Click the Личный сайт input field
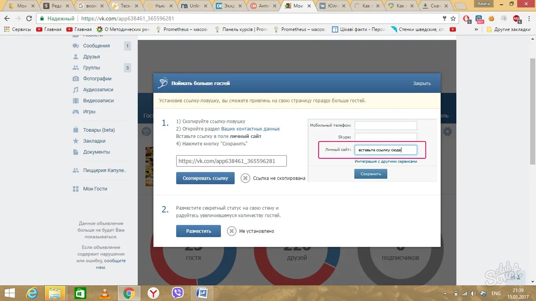The width and height of the screenshot is (536, 301). point(386,150)
